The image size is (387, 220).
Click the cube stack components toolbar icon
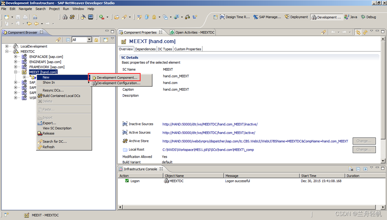(65, 17)
